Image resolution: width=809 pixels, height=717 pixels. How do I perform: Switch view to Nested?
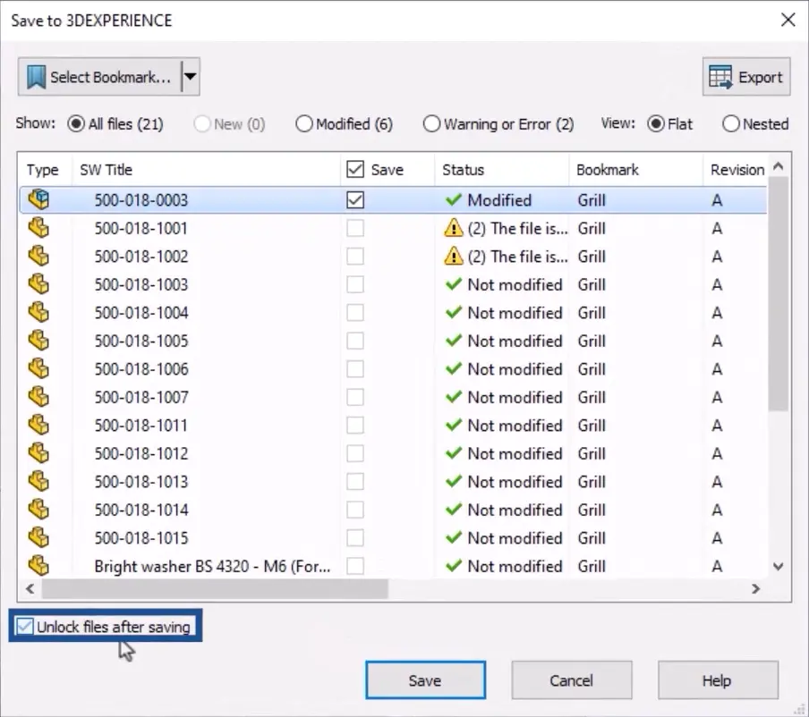pos(730,123)
